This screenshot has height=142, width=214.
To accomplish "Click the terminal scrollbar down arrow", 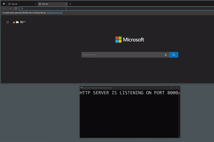I will (x=179, y=137).
